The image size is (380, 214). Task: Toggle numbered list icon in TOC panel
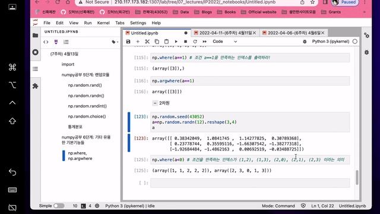point(66,42)
